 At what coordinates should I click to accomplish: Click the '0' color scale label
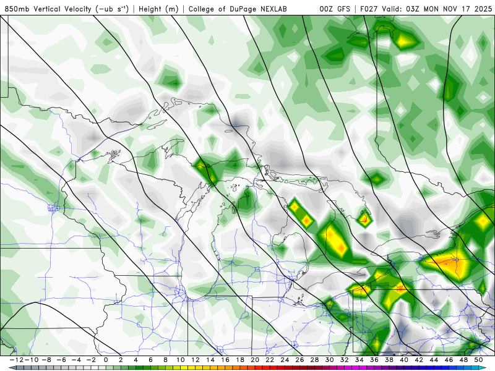pyautogui.click(x=106, y=360)
